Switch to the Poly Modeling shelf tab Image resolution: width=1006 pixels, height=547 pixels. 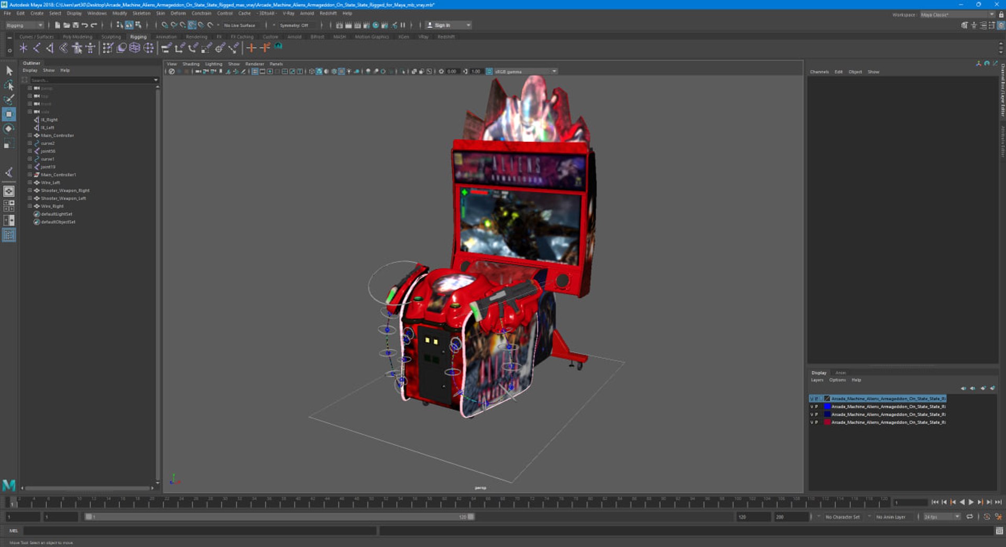[78, 37]
